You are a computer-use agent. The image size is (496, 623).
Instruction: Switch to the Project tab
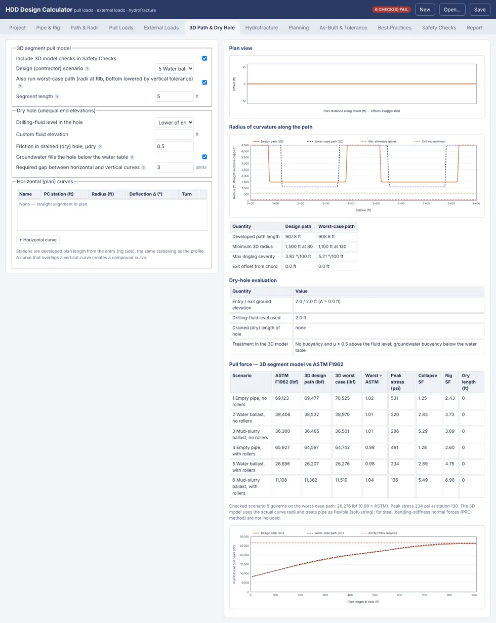point(17,28)
